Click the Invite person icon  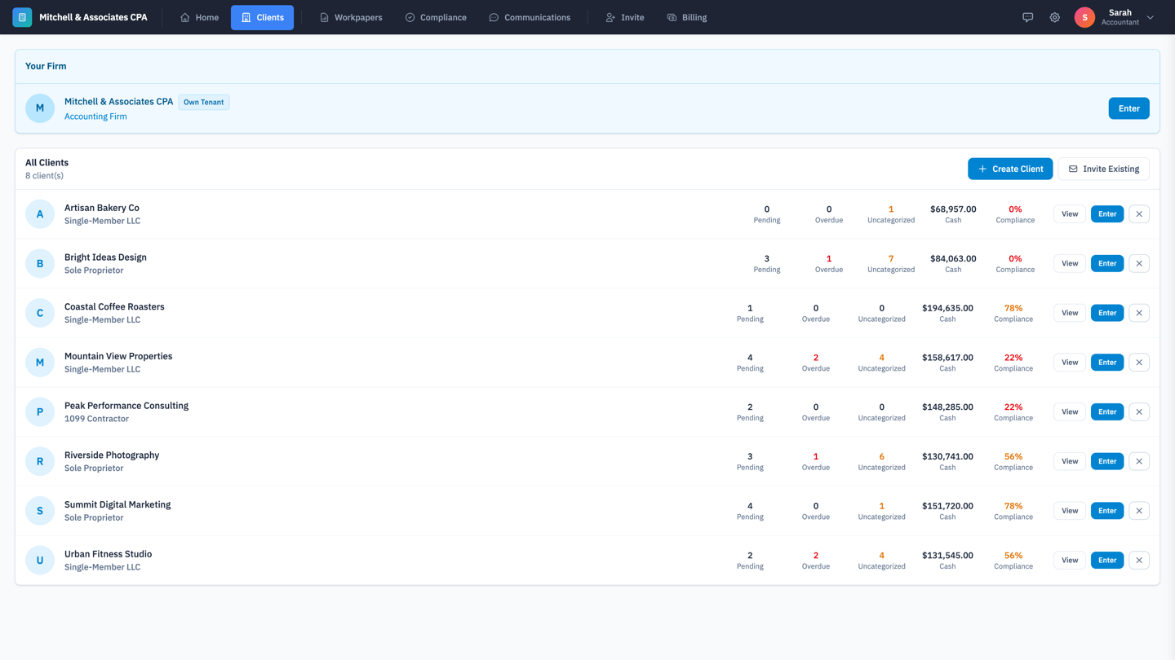tap(610, 16)
